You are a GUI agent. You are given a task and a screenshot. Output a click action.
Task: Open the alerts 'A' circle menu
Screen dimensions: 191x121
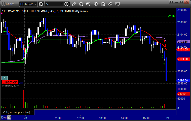tap(103, 4)
